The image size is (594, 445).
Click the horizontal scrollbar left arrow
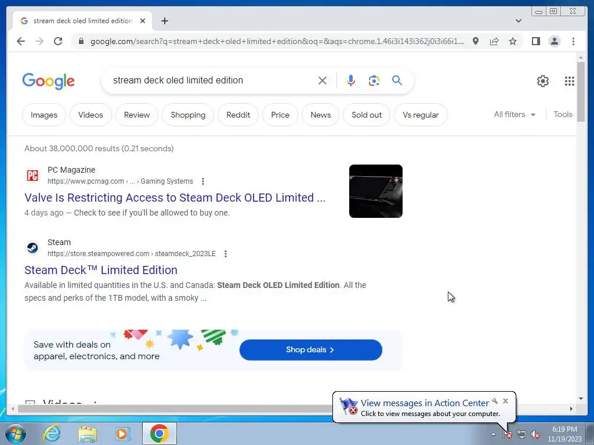[x=13, y=408]
